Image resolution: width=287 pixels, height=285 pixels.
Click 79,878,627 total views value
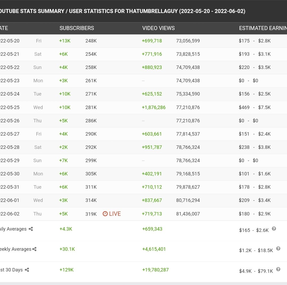(188, 187)
